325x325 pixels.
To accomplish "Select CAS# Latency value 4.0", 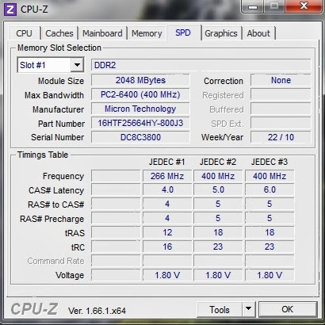I will pos(167,190).
